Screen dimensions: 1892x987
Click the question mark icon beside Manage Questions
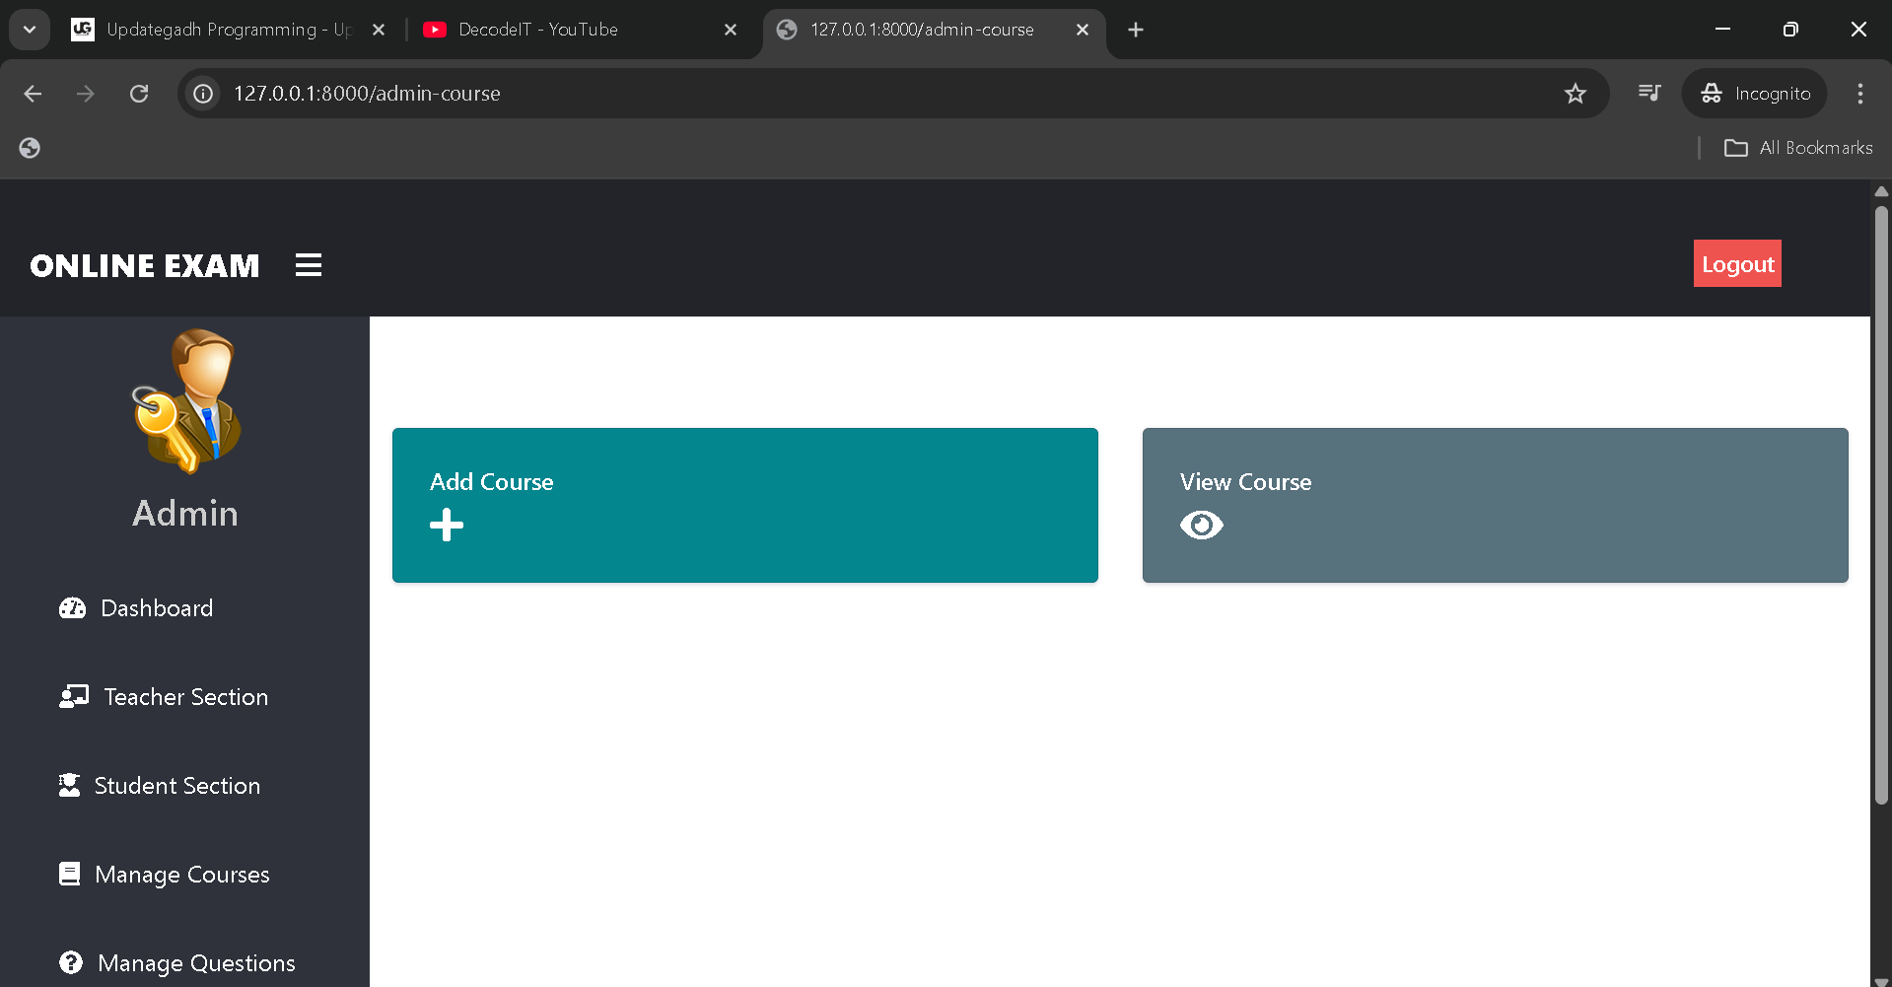coord(70,961)
